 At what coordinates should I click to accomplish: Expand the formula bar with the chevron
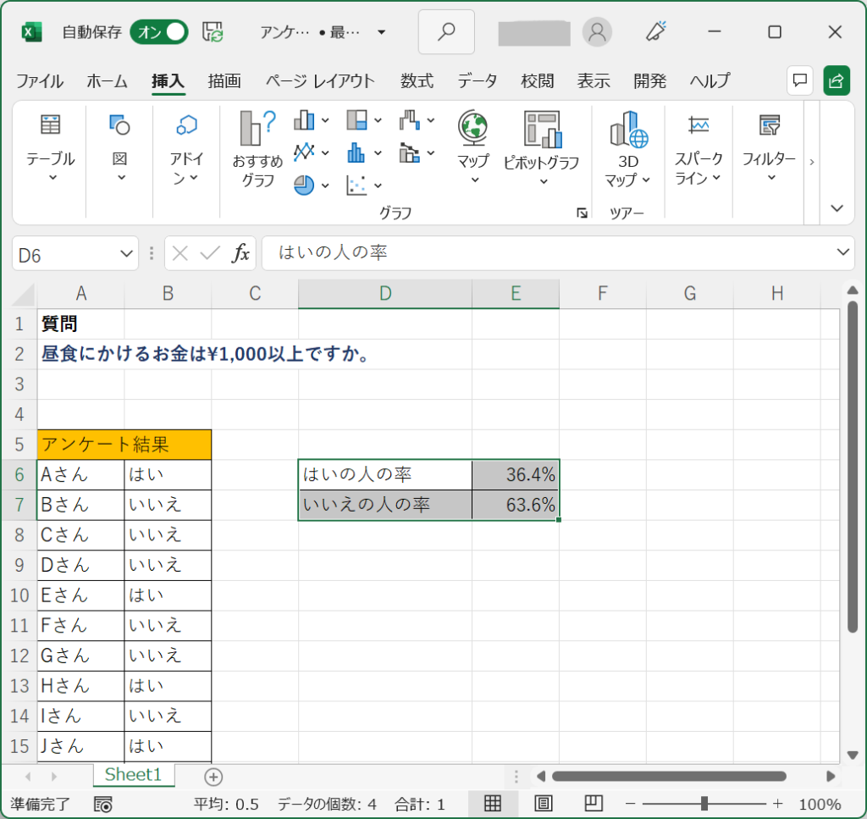pyautogui.click(x=842, y=252)
